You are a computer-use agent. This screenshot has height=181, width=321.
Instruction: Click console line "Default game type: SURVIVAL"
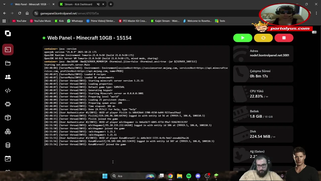[106, 87]
